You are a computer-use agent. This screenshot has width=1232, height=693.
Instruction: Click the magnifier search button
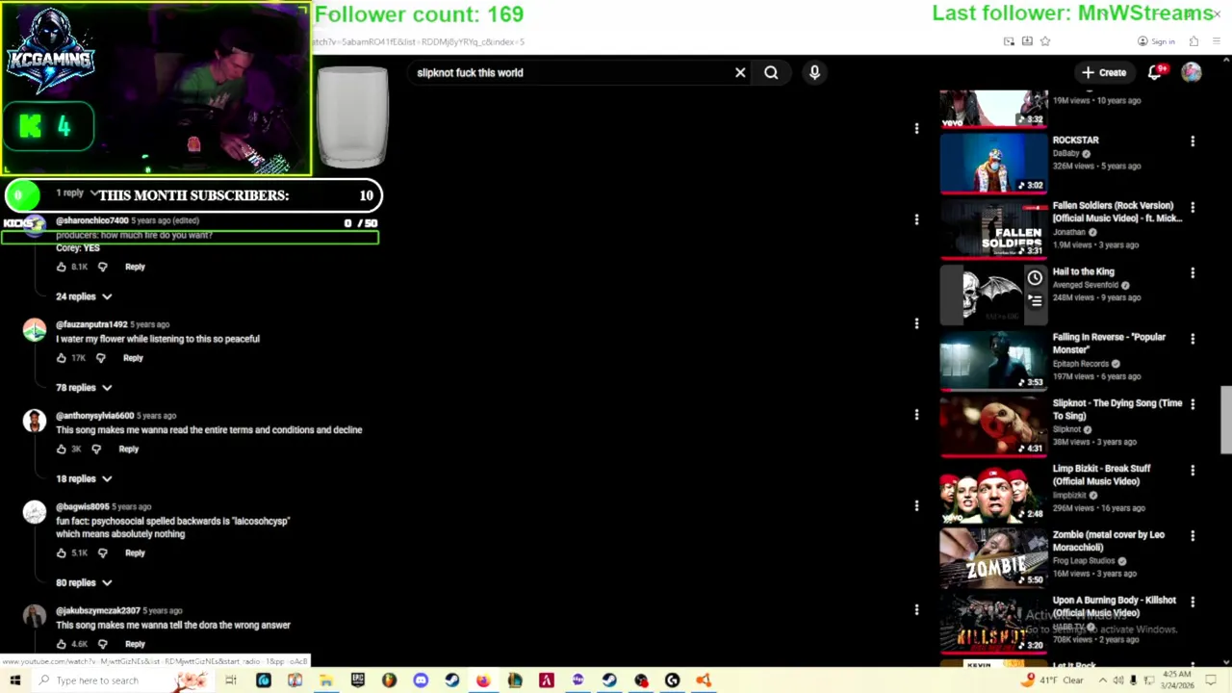[771, 72]
